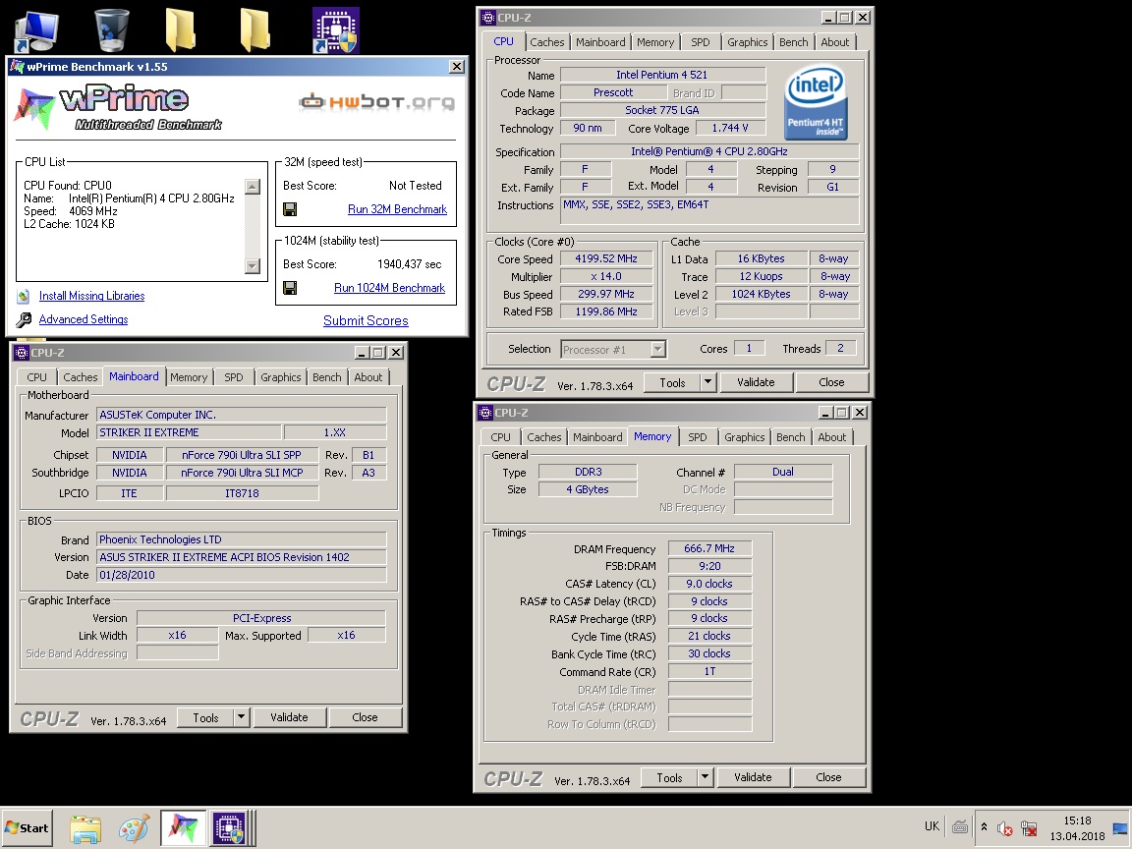Click Tools button in Mainboard window
This screenshot has width=1132, height=849.
205,717
